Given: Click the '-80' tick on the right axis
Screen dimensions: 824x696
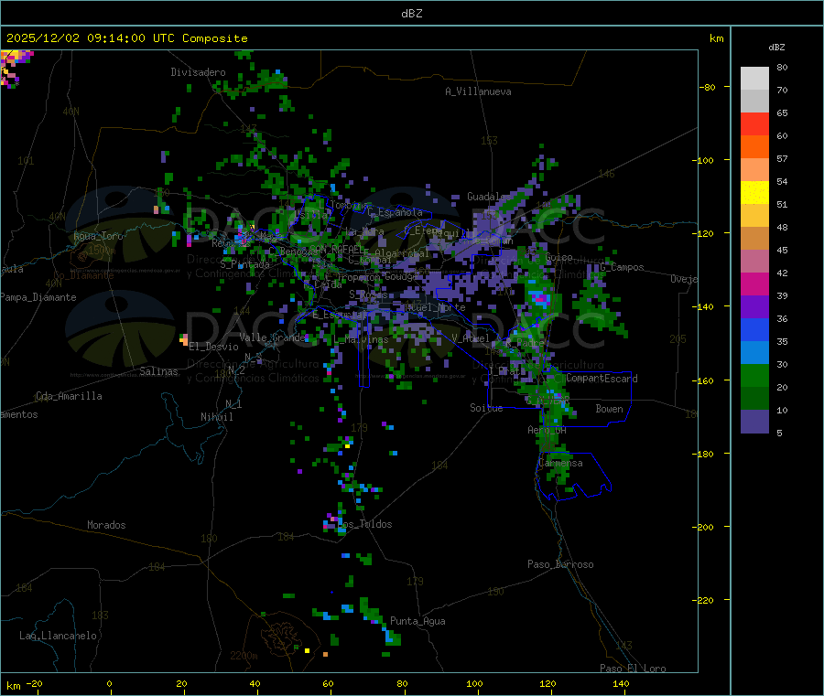Looking at the screenshot, I should (707, 87).
